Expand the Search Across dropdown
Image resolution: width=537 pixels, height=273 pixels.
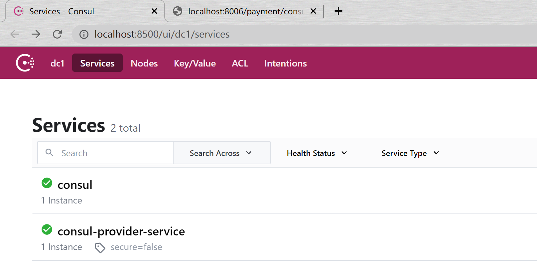(x=221, y=153)
